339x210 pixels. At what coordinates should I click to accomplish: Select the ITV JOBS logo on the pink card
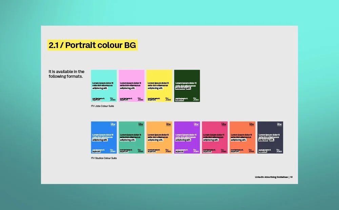(140, 99)
